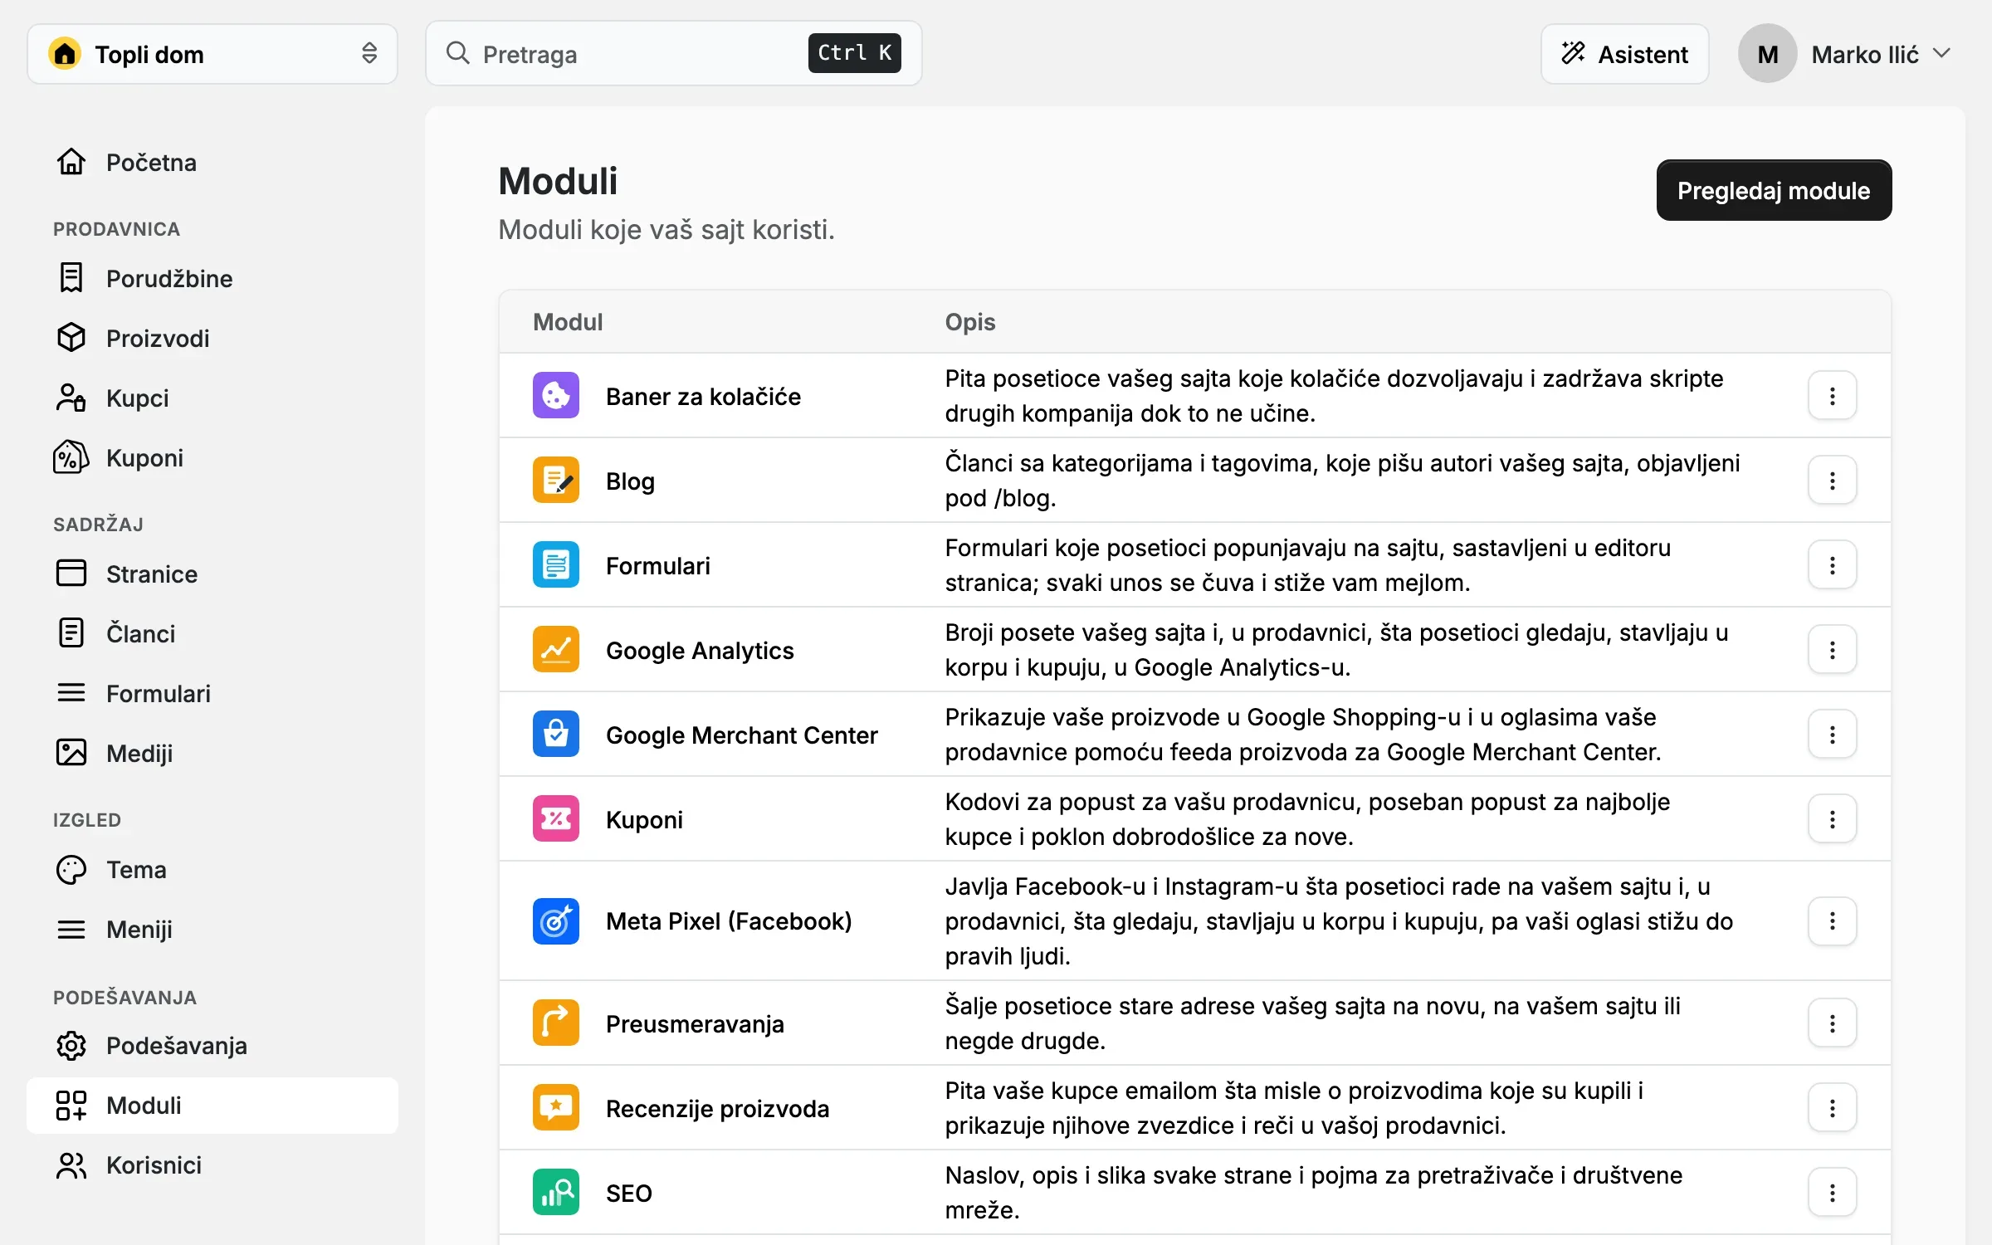Click the Preusmeravanja redirect arrow icon
Screen dimensions: 1992x1245
555,1023
